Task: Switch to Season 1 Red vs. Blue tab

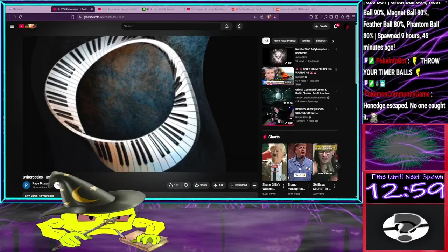Action: [207, 9]
